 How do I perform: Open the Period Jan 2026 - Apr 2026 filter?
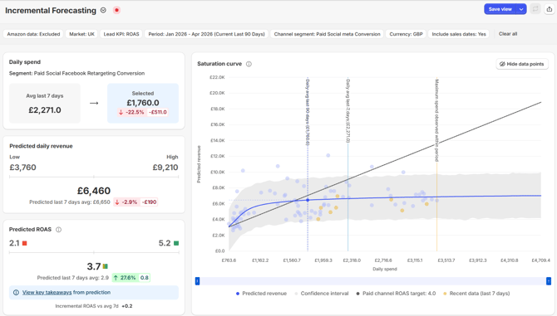tap(206, 34)
